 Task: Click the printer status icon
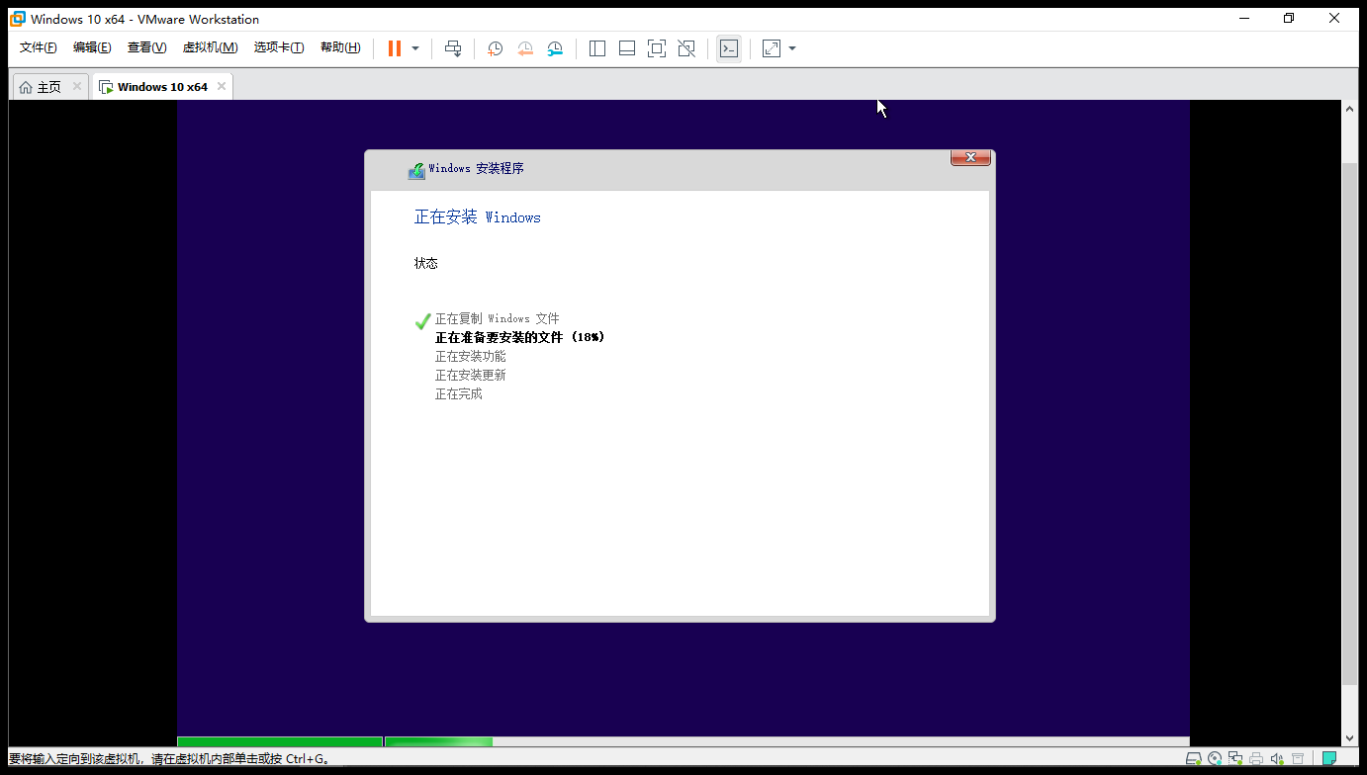pyautogui.click(x=1256, y=759)
